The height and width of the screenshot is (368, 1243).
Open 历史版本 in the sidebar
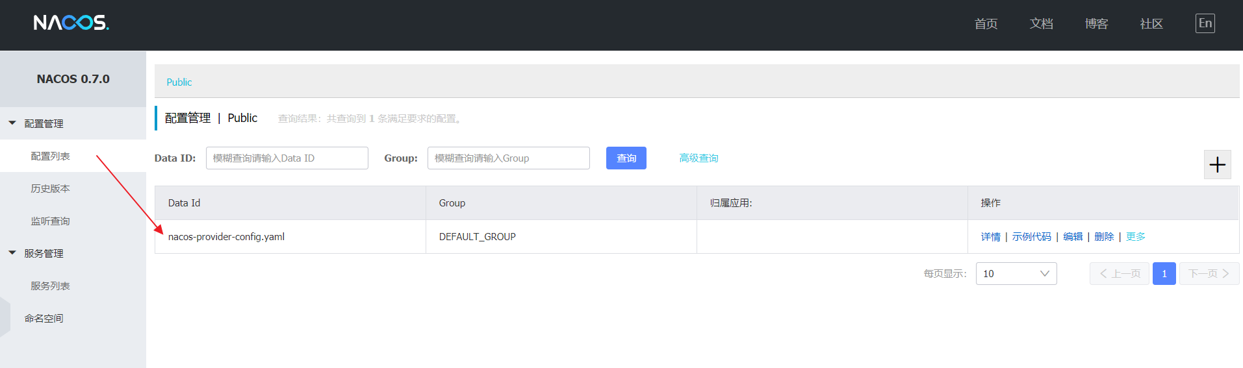[50, 188]
